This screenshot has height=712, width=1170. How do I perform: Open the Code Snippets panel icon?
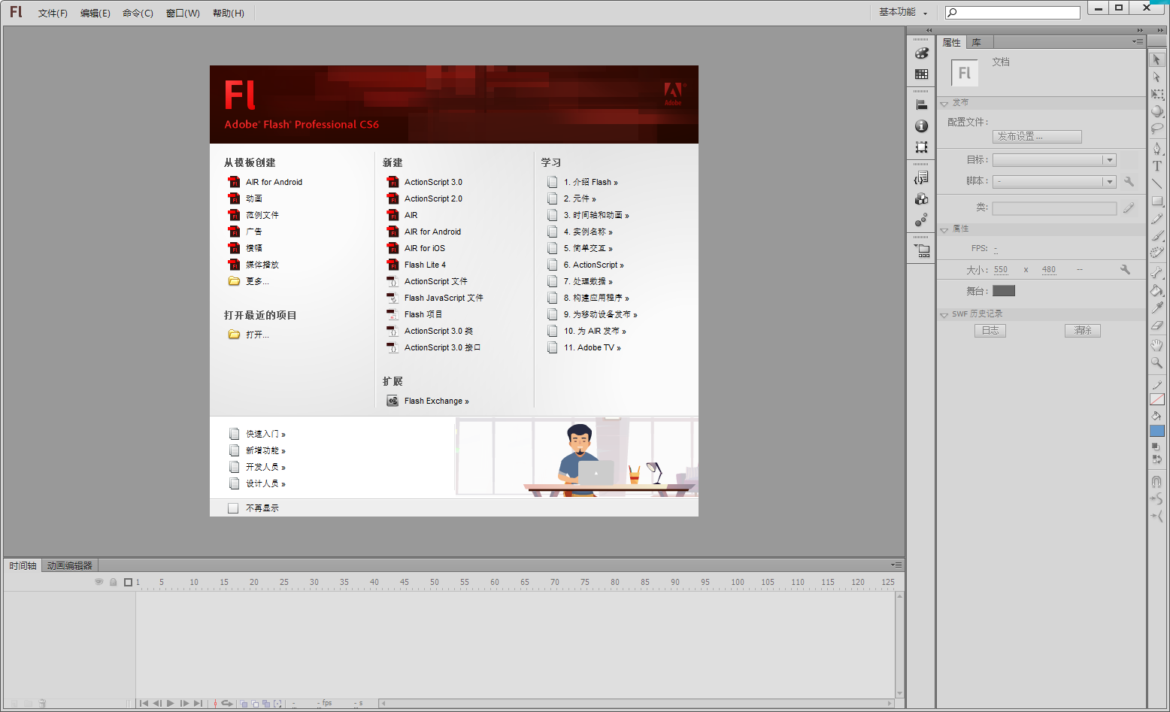[x=921, y=178]
